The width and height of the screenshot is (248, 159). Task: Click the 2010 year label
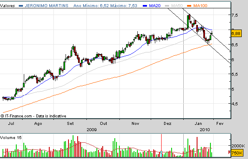(205, 130)
